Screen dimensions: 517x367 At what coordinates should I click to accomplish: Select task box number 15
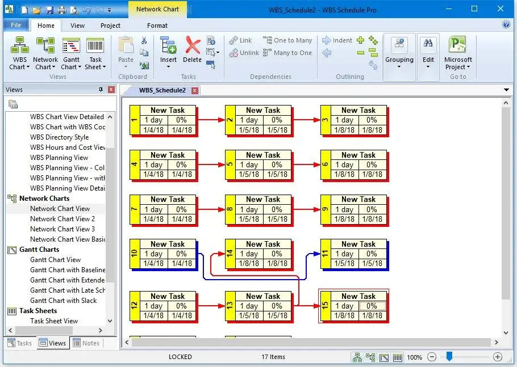[x=353, y=306]
